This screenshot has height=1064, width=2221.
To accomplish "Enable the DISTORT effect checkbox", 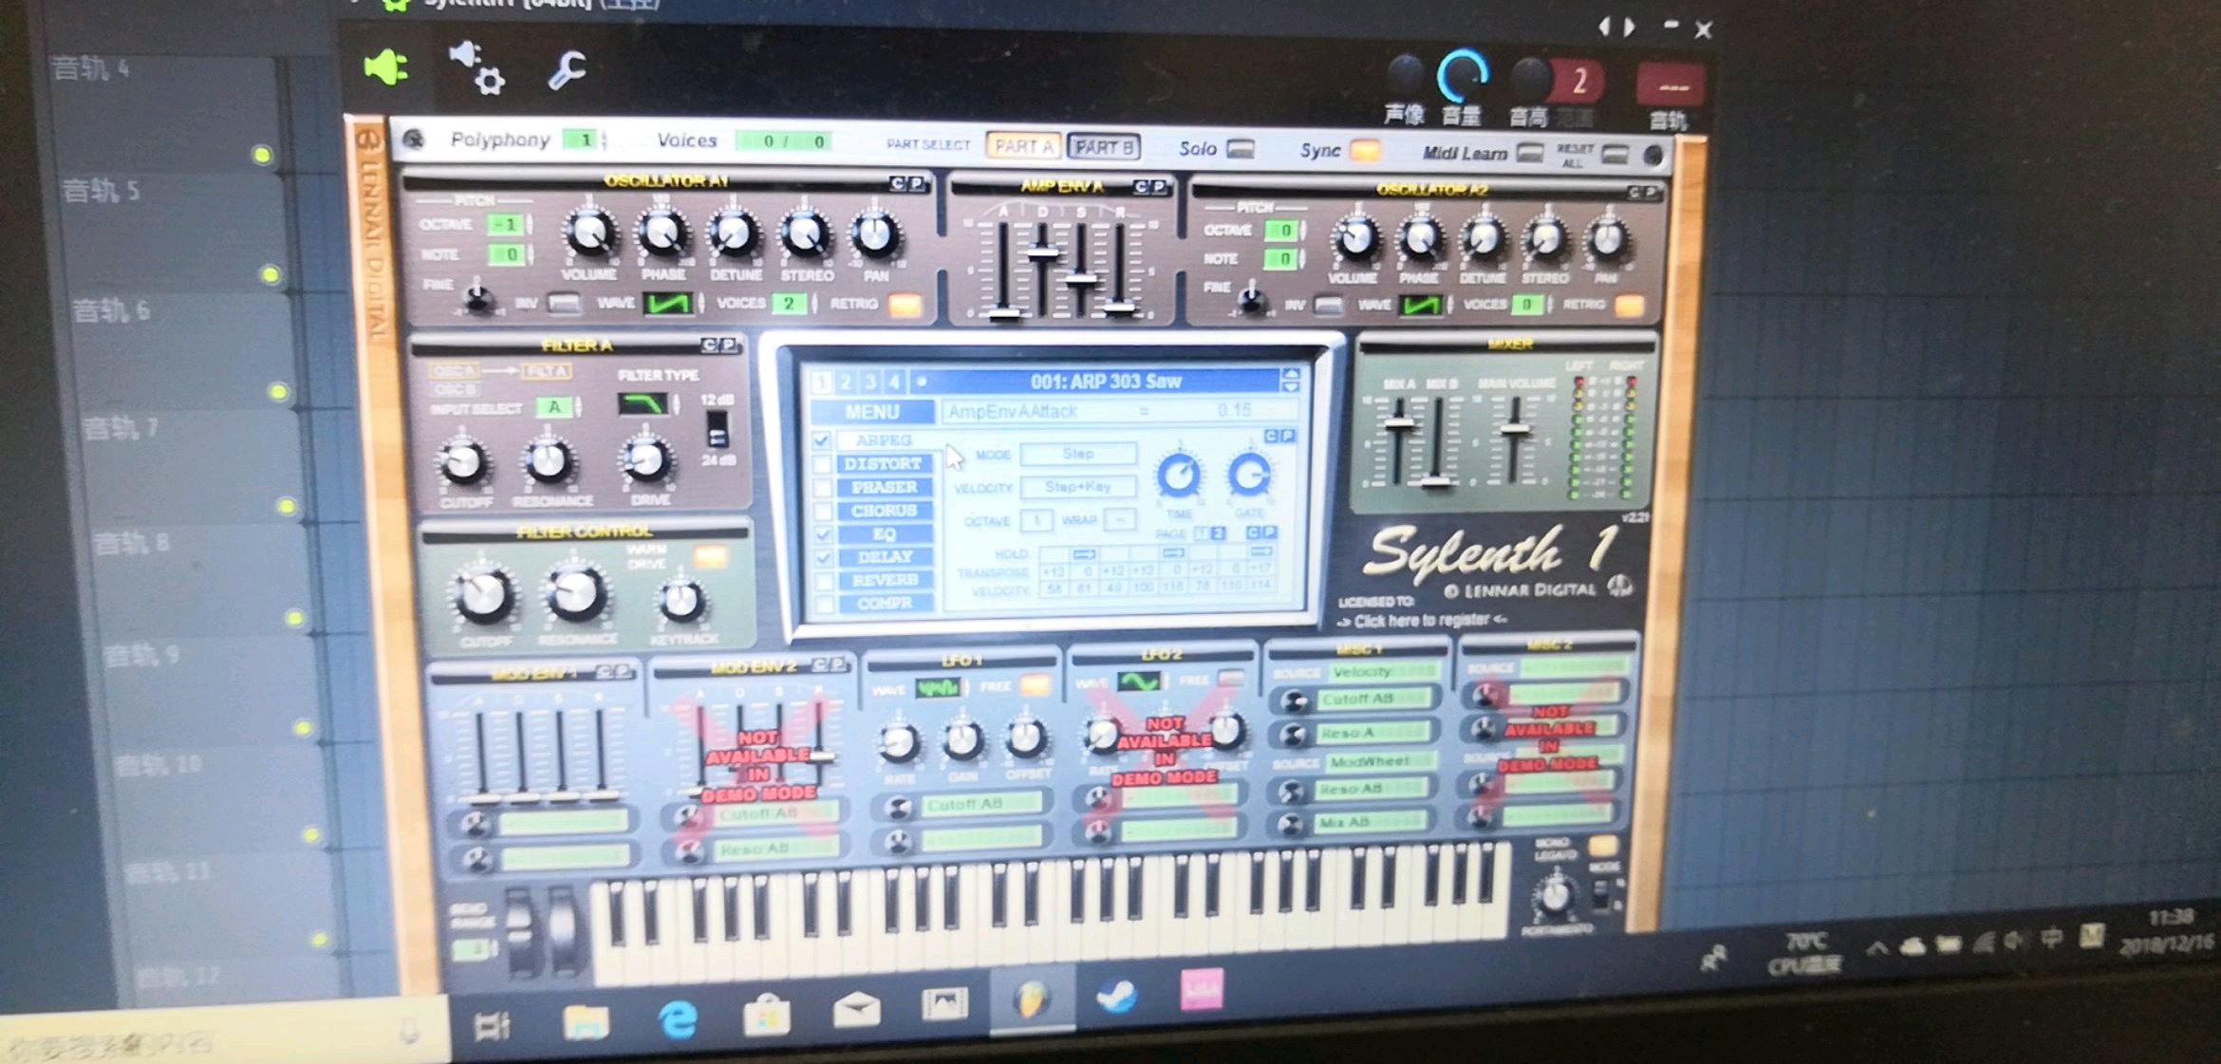I will click(823, 464).
